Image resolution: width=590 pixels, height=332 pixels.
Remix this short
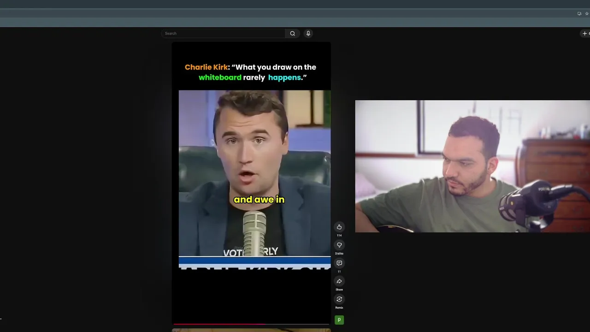(339, 299)
